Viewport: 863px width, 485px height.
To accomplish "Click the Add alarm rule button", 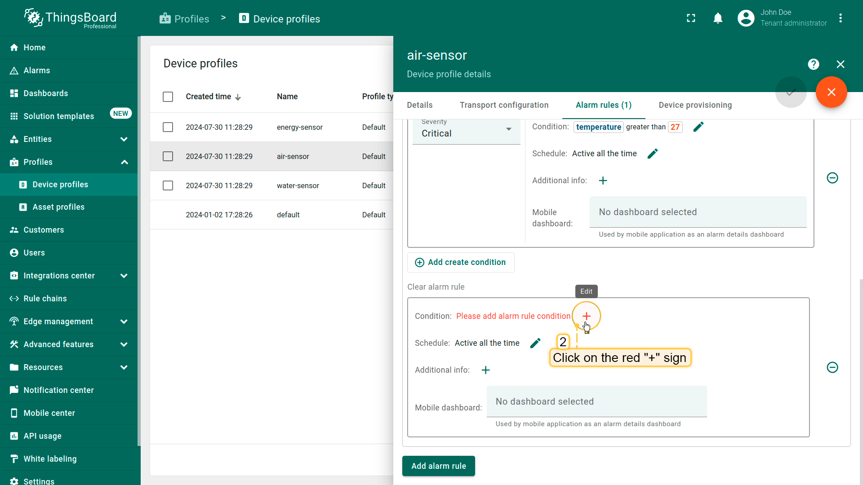I will pos(438,466).
